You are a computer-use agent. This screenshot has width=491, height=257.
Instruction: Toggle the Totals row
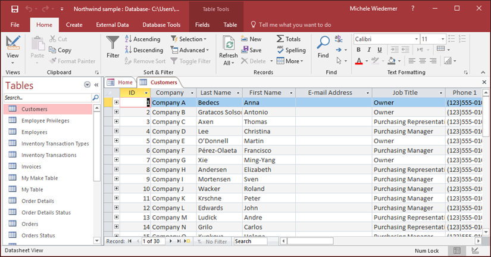click(289, 39)
